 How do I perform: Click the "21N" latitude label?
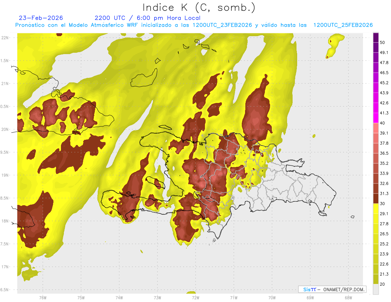click(5, 83)
